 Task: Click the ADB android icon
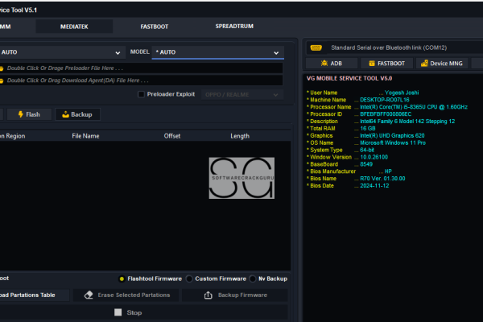[x=324, y=64]
